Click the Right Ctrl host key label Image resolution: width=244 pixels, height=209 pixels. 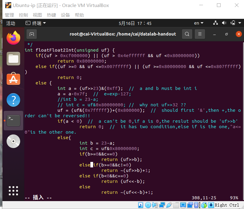(227, 205)
